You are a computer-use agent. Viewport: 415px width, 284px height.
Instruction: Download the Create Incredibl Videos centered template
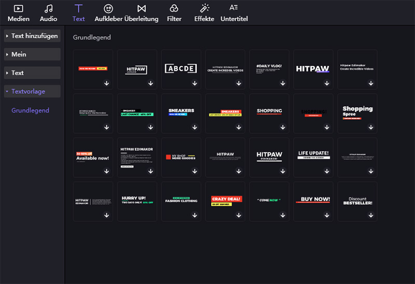239,83
